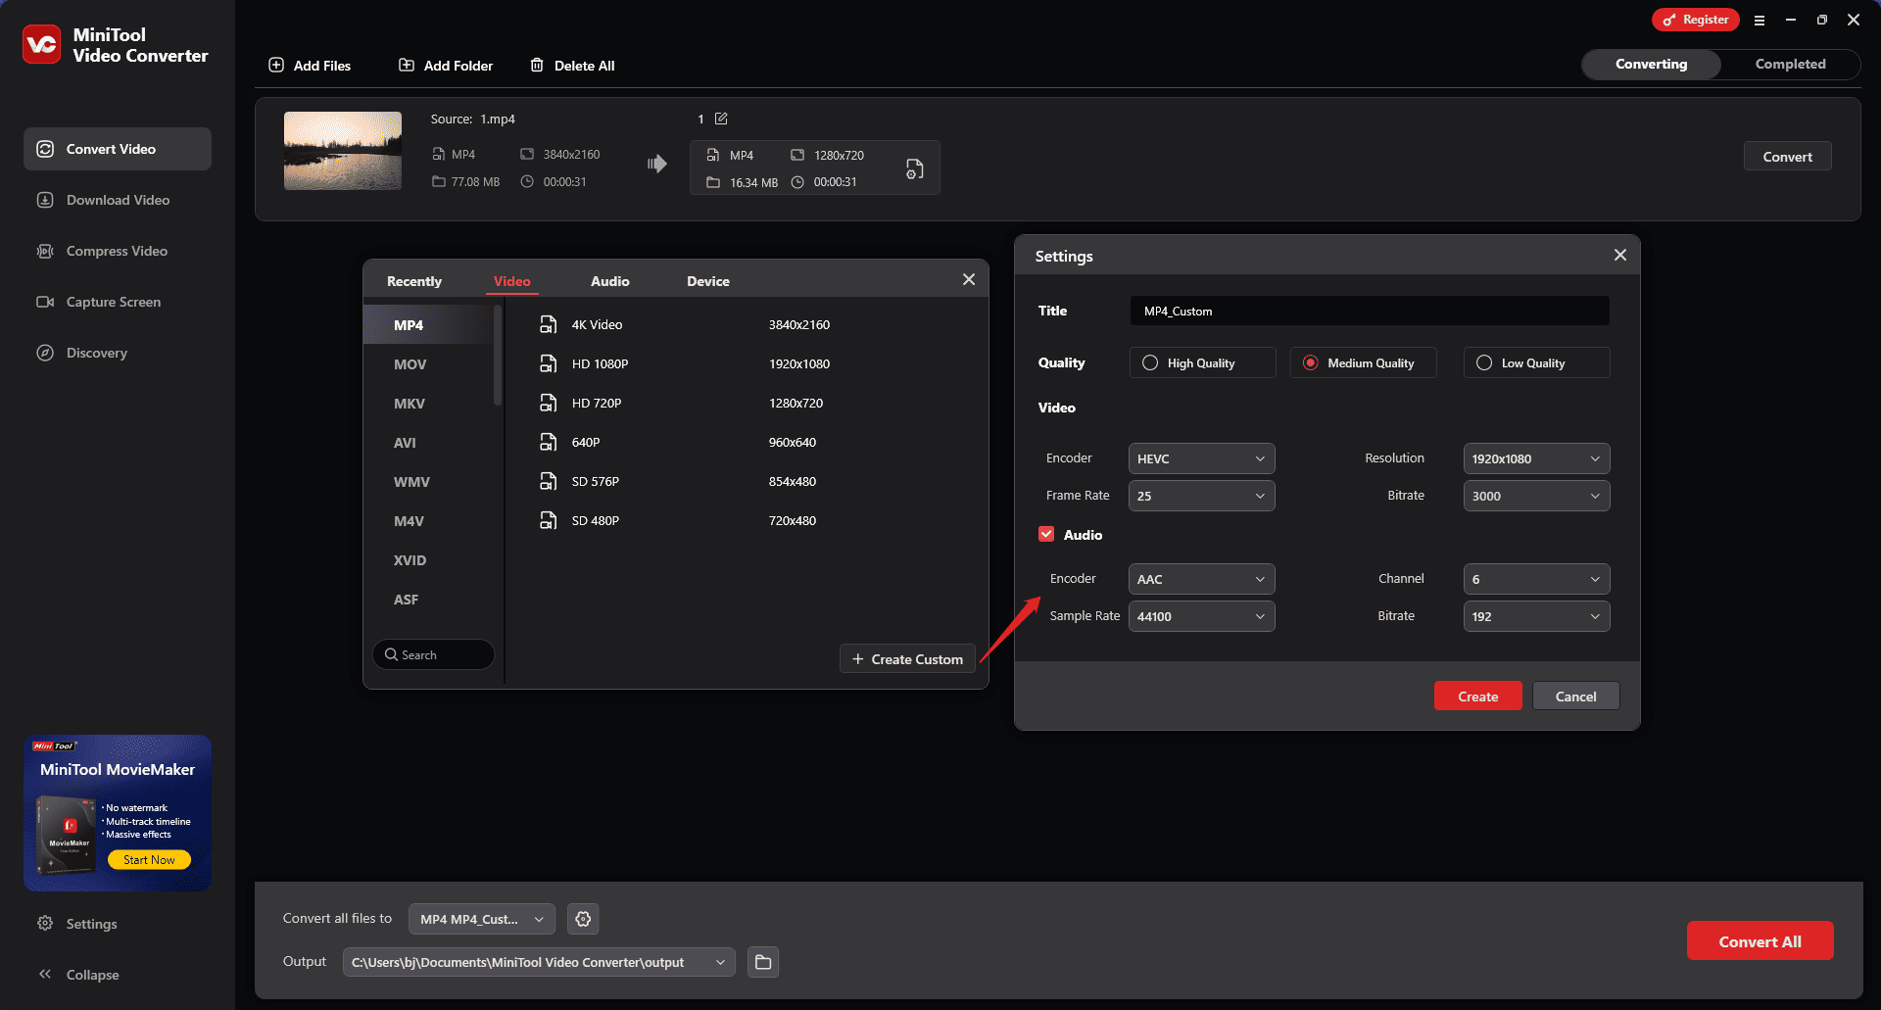This screenshot has height=1010, width=1881.
Task: Open the video Bitrate 3000 dropdown
Action: (1536, 496)
